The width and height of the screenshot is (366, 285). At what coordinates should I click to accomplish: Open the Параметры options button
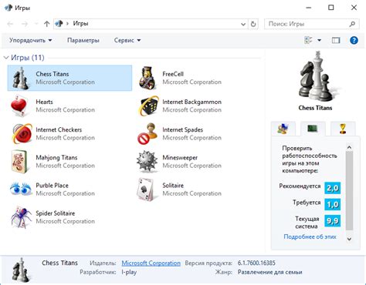[83, 40]
